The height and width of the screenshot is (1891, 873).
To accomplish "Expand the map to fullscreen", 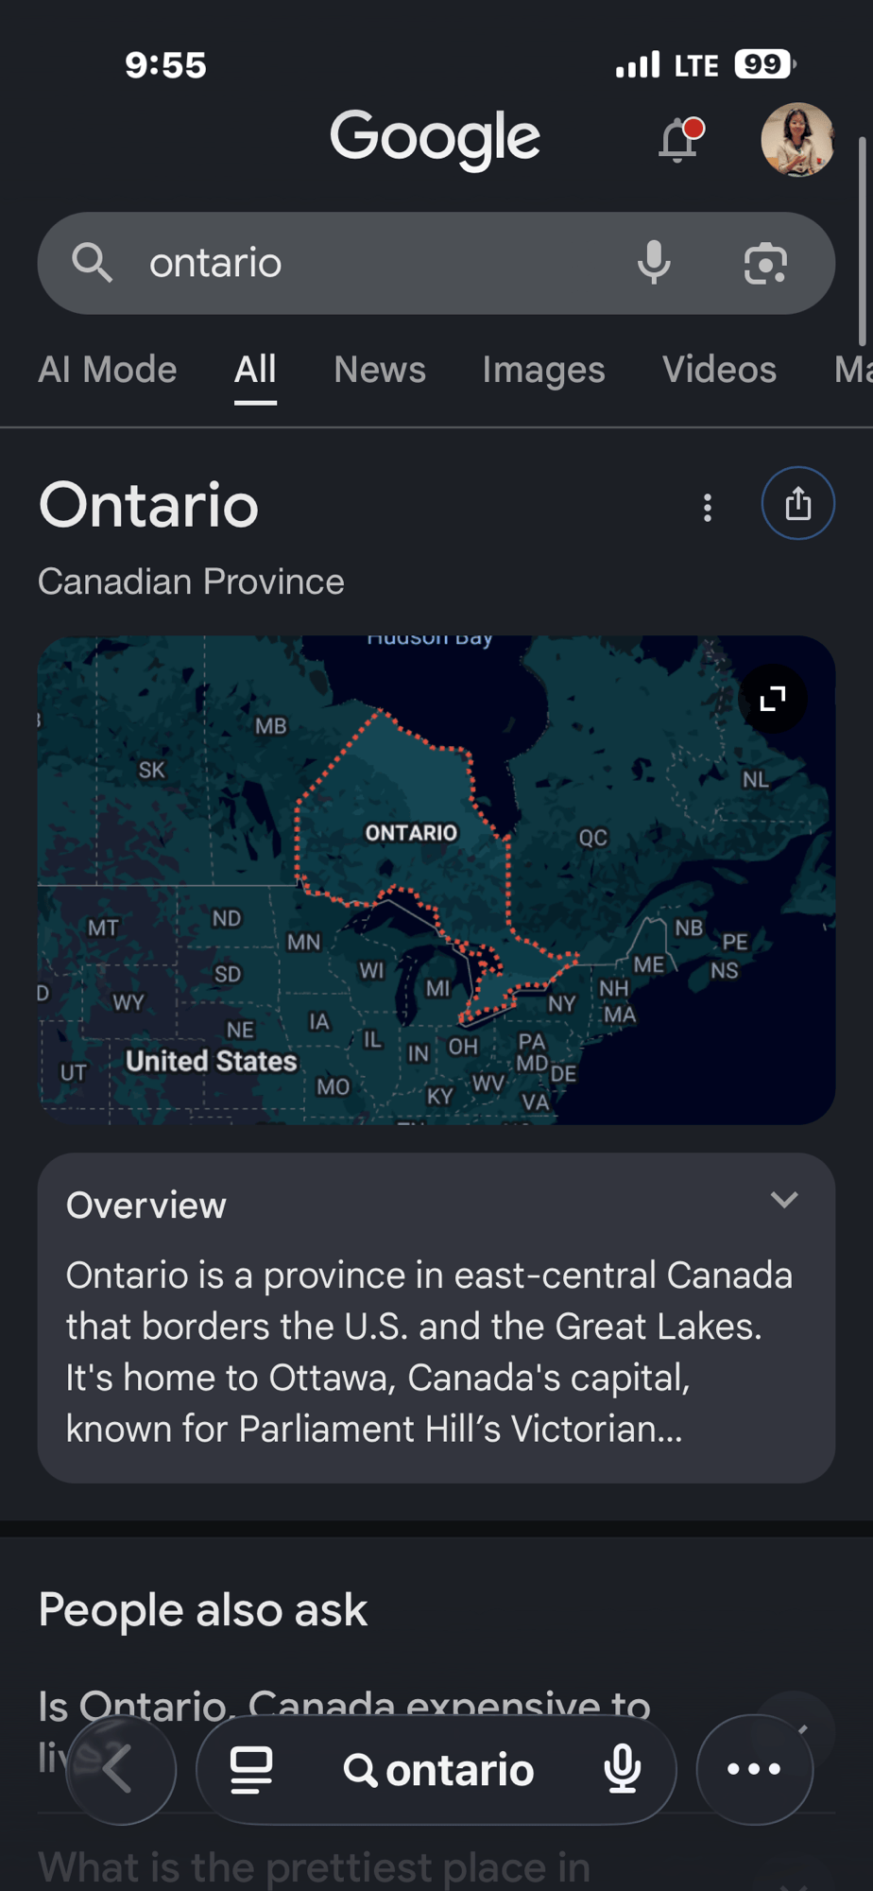I will coord(773,699).
